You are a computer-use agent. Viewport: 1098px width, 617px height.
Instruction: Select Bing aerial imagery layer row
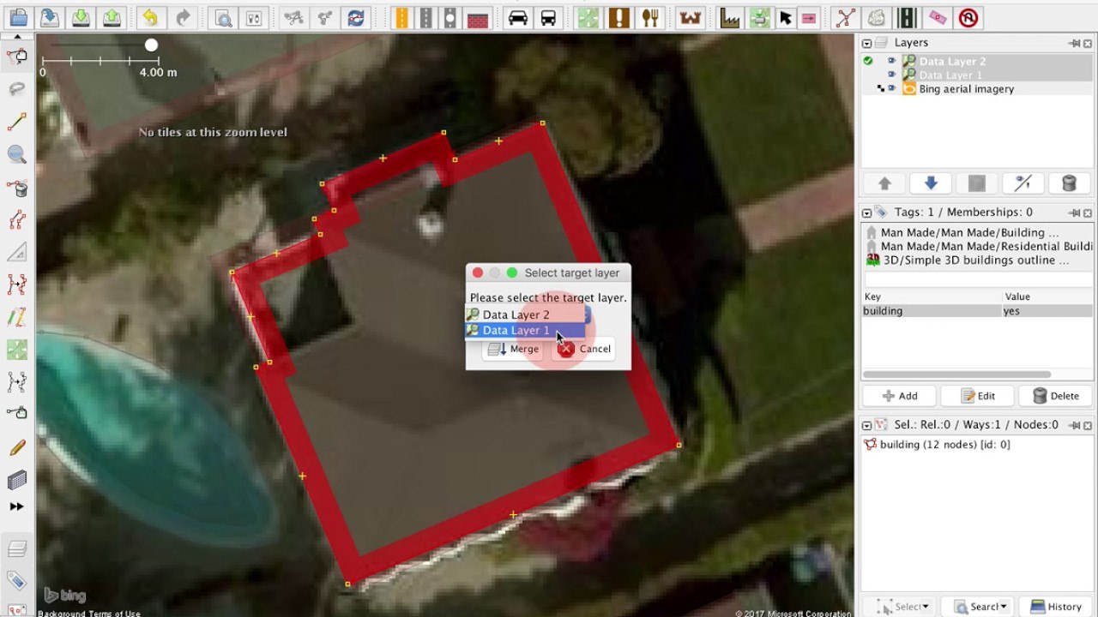click(x=977, y=89)
